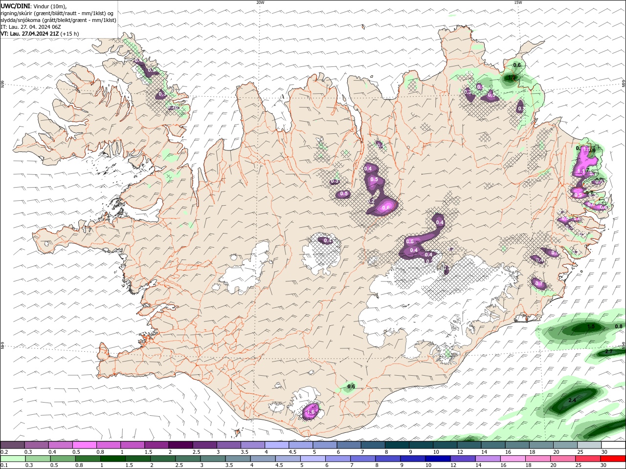Viewport: 626px width, 469px height.
Task: Click the light periwinkle snow swatch at 4
Action: (276, 445)
